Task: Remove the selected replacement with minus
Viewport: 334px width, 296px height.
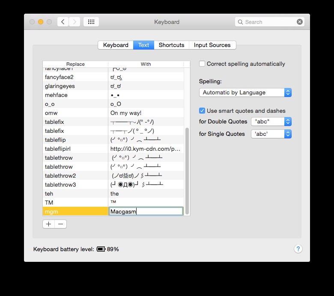Action: (61, 224)
